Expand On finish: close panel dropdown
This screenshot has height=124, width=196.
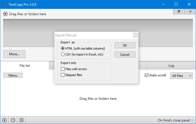(176, 120)
